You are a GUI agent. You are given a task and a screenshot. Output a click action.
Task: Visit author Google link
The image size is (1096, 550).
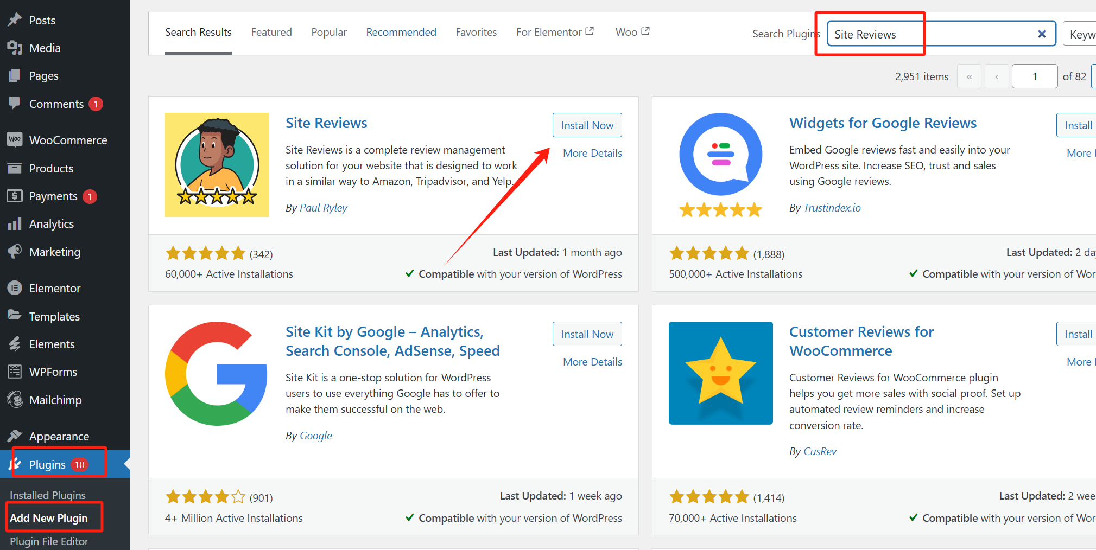(x=316, y=436)
